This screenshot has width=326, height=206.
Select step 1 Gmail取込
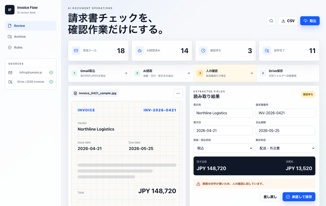point(99,73)
